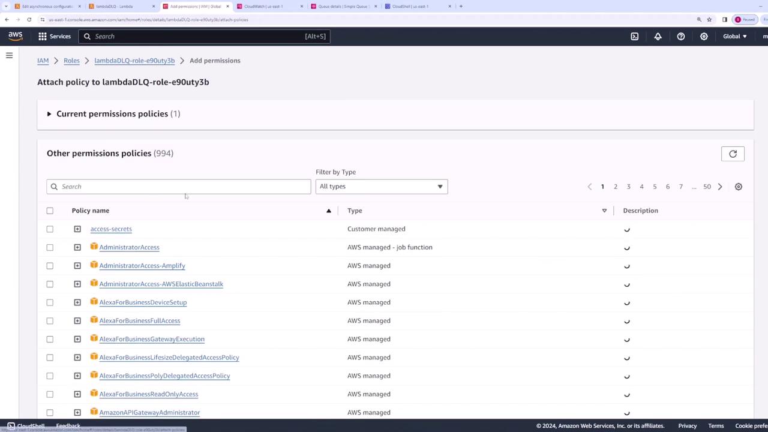Select all policies checkbox in header
This screenshot has height=432, width=768.
[x=50, y=211]
